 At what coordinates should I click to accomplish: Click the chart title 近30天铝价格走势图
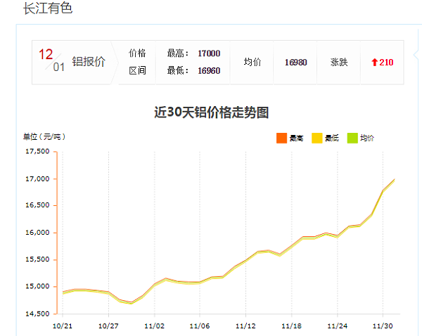pos(211,112)
